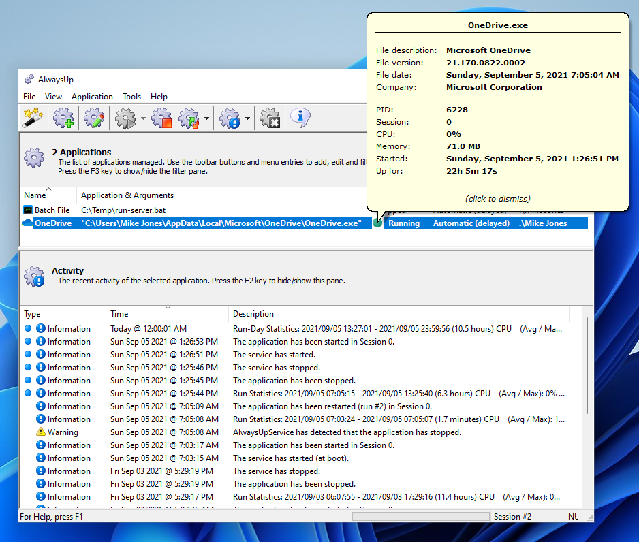Click the OneDrive row's cloud icon
This screenshot has width=639, height=542.
tap(28, 223)
